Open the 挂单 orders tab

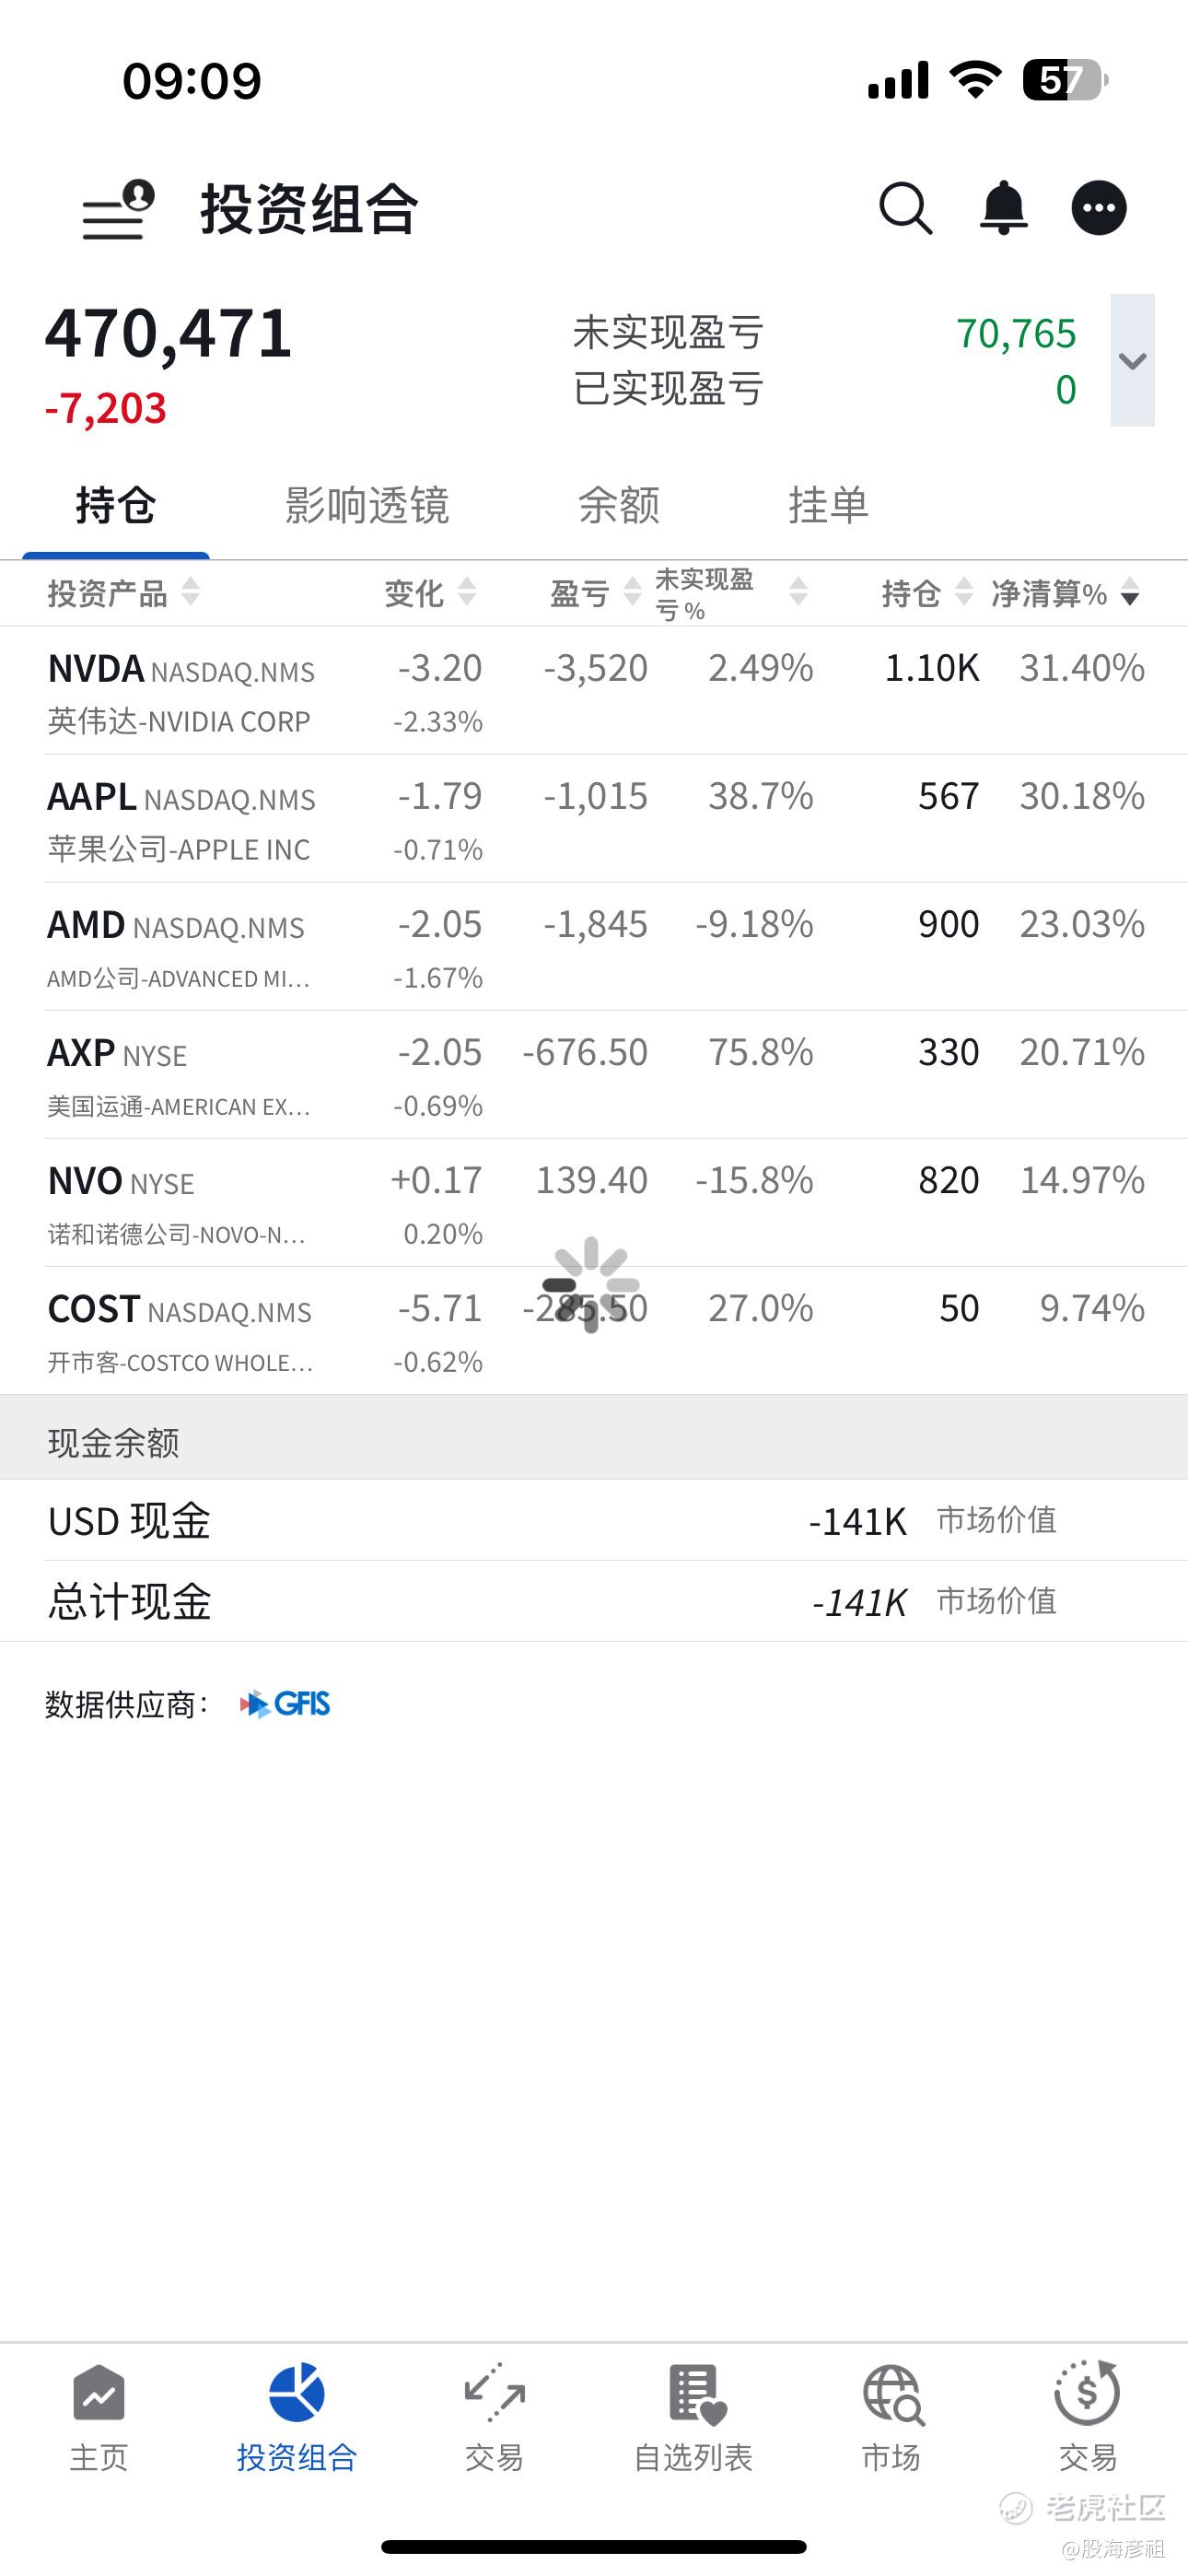coord(828,506)
